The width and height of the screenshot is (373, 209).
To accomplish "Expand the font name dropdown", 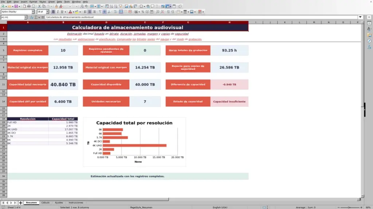I will [x=33, y=12].
